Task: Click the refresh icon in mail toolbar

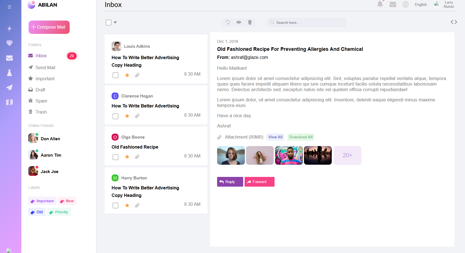Action: coord(228,22)
